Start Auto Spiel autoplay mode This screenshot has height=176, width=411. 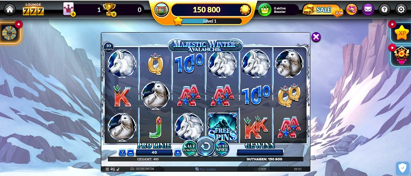[x=222, y=149]
